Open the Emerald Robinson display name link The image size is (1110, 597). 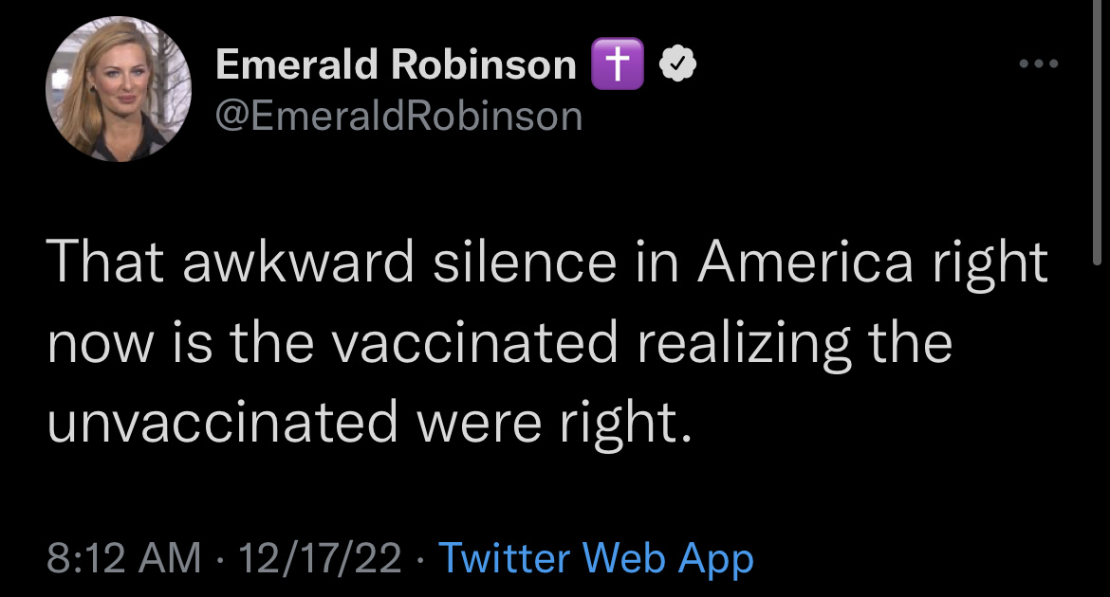point(396,64)
